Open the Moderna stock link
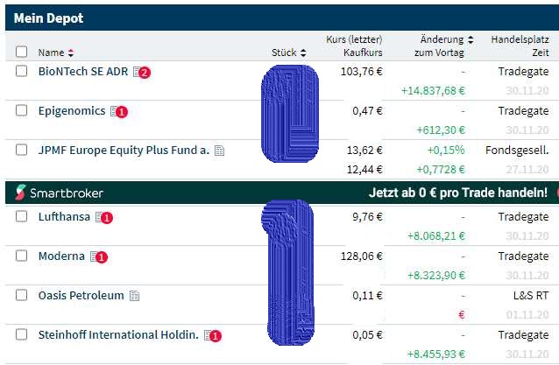The image size is (559, 365). click(61, 256)
